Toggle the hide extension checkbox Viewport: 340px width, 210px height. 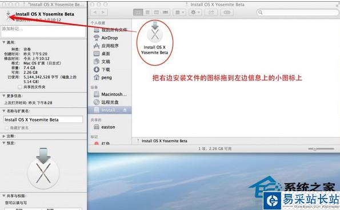click(x=7, y=128)
